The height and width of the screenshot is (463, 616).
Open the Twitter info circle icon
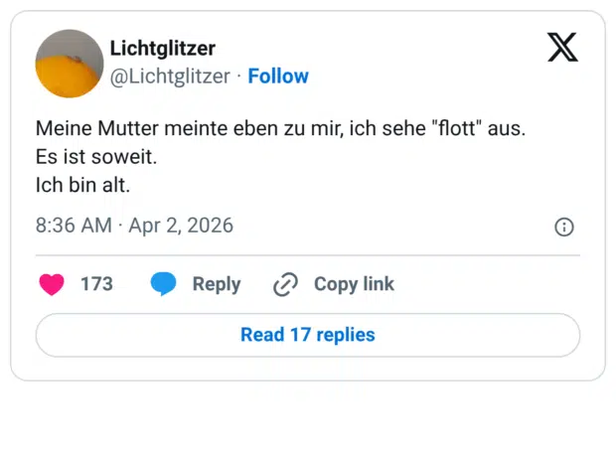[563, 228]
